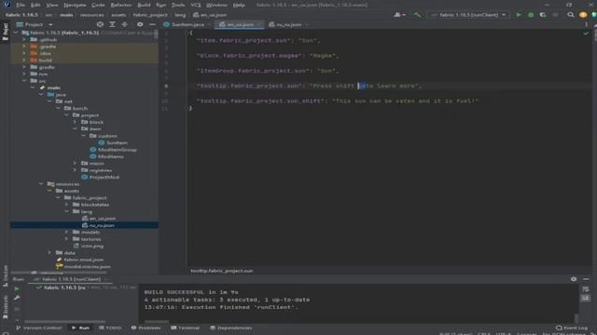Click lang breadcrumb in navigation bar
The width and height of the screenshot is (597, 335).
pos(180,15)
